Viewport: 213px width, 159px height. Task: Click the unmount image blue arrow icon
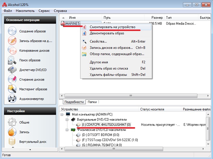[x=84, y=33]
